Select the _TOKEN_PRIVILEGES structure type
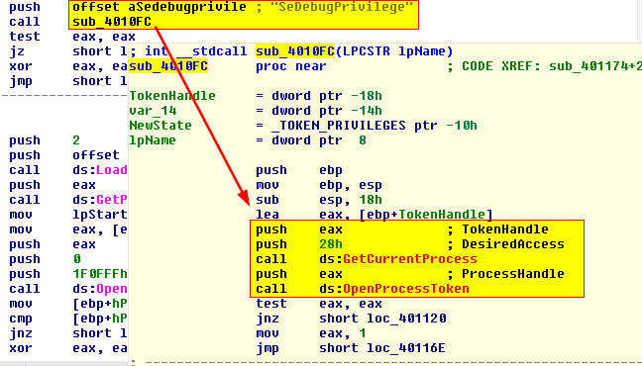 point(339,126)
